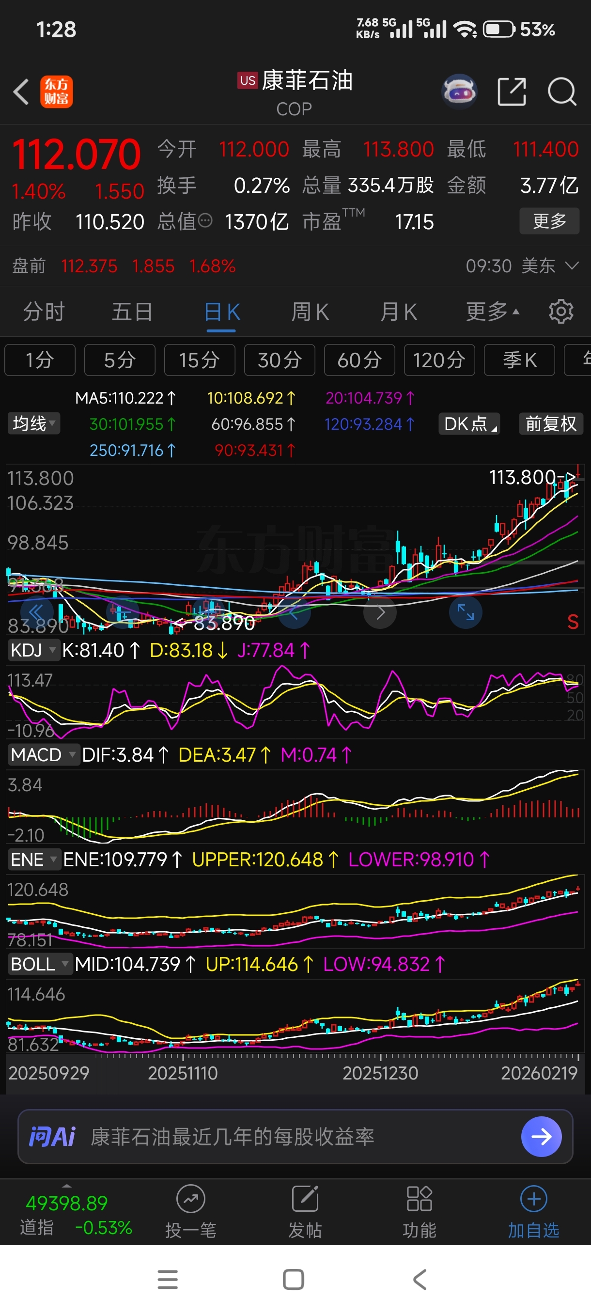The image size is (591, 1314).
Task: Switch to 周K tab
Action: [310, 312]
